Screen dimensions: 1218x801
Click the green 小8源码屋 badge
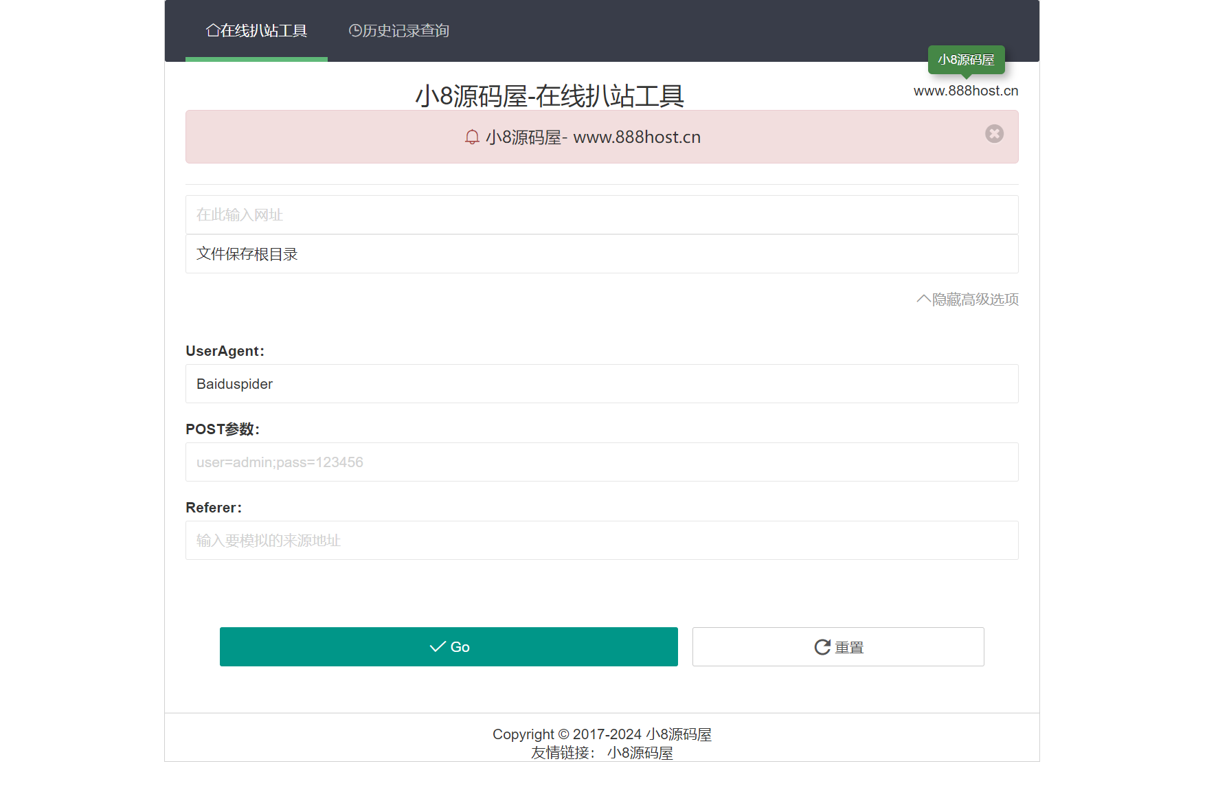pyautogui.click(x=966, y=60)
